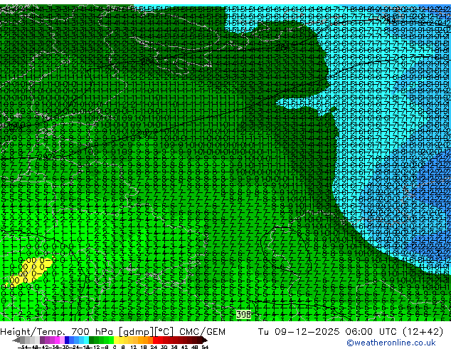Viewport: 451px width, 349px height.
Task: Click the (12+42) forecast run text
Action: [x=423, y=332]
